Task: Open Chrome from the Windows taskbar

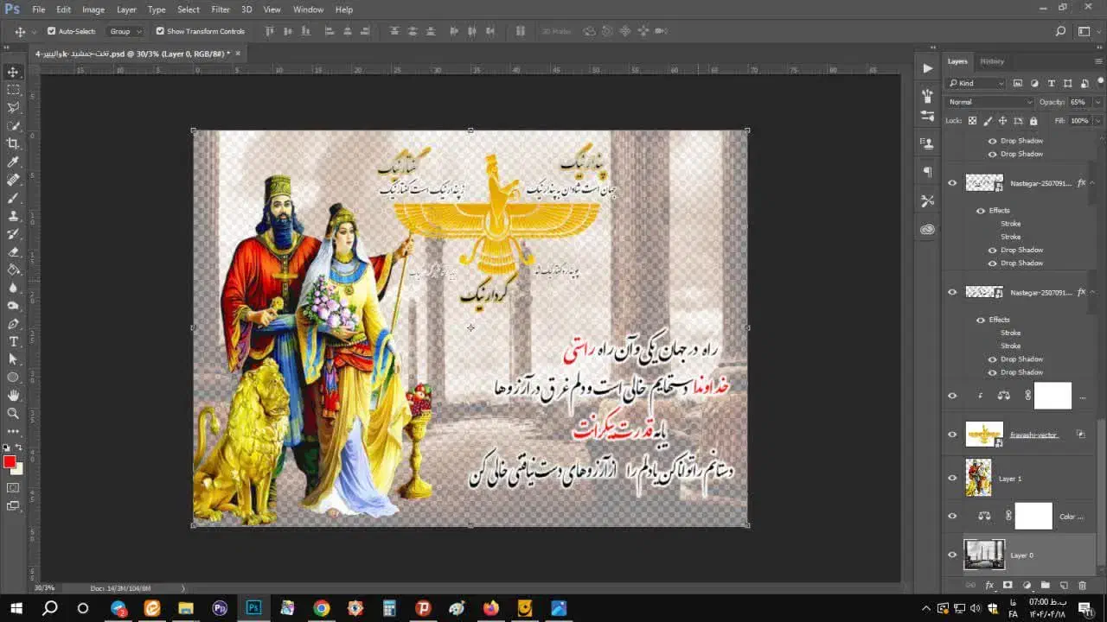Action: tap(321, 608)
